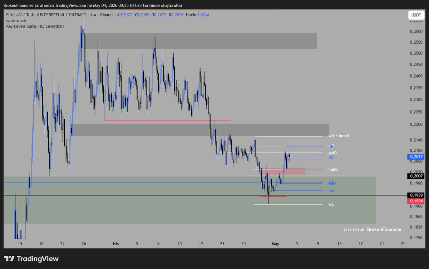Click the 0,2500 price axis label
The image size is (429, 269).
(x=416, y=53)
